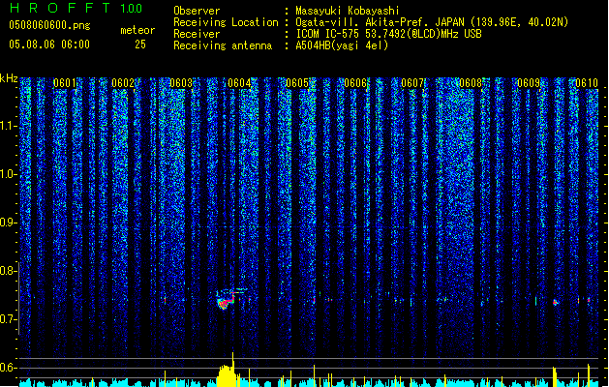
Task: Select the meteor count value 25
Action: point(140,45)
